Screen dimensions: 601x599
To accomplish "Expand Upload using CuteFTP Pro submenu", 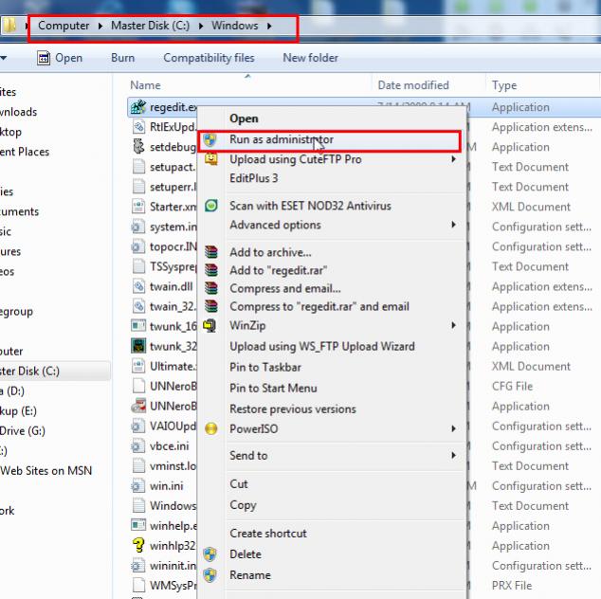I will pyautogui.click(x=454, y=159).
